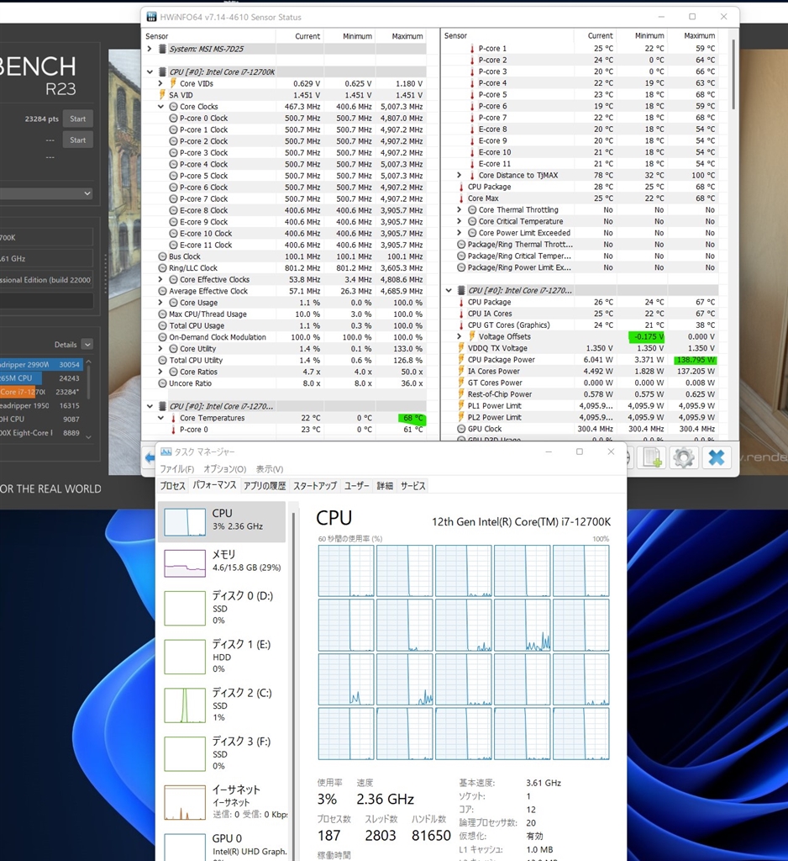Open the Cinebench combo box above CPU info

[x=46, y=193]
